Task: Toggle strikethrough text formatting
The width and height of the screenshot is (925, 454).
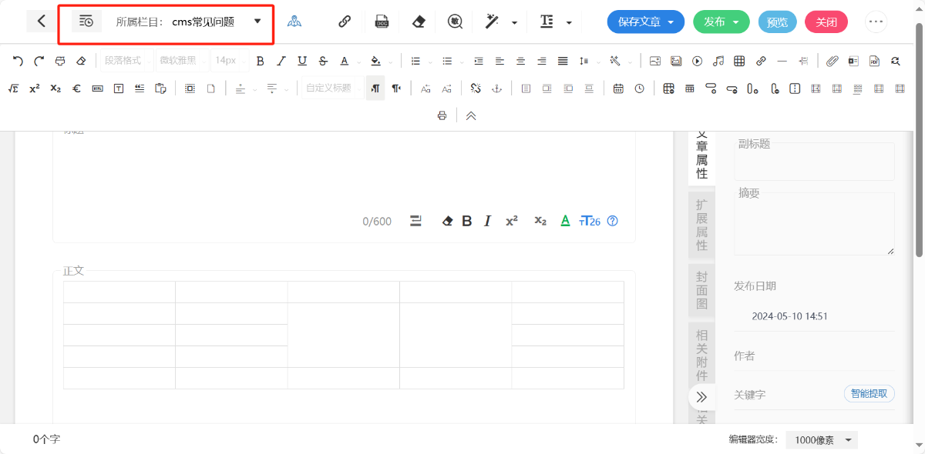Action: (322, 61)
